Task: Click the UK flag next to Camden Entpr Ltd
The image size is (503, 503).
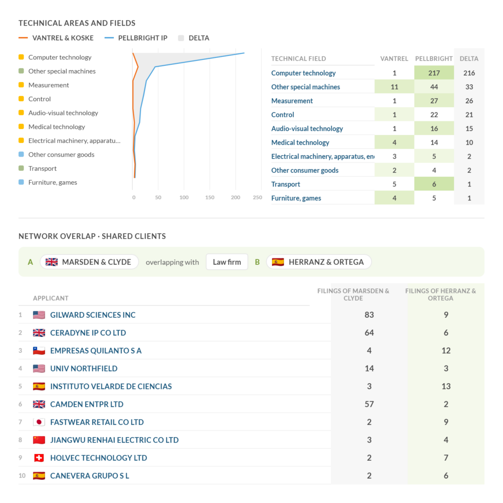Action: point(39,404)
